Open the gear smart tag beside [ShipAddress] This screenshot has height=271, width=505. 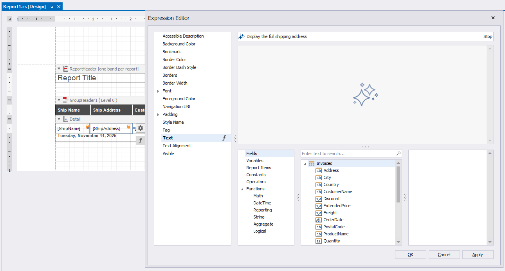tap(140, 128)
